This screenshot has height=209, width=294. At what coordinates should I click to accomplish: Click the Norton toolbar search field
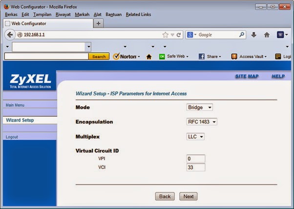[46, 56]
